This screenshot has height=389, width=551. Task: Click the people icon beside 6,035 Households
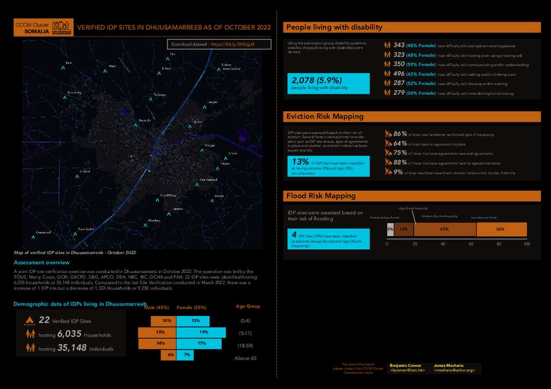30,334
